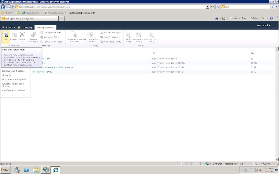Open the Site Actions dropdown
Image resolution: width=279 pixels, height=174 pixels.
click(x=8, y=27)
